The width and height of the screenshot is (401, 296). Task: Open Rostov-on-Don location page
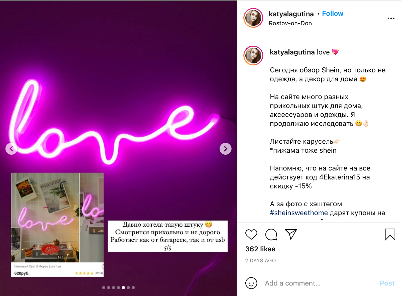point(290,23)
